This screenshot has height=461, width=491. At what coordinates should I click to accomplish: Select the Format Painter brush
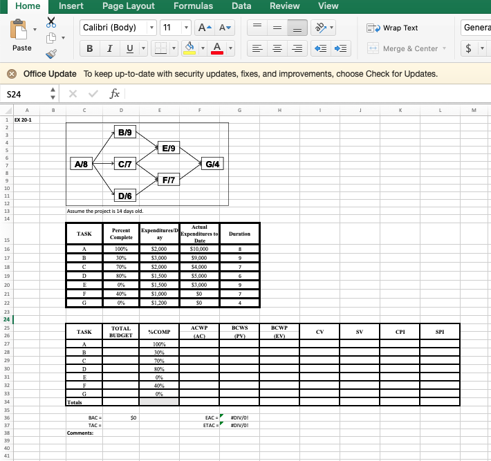[51, 54]
